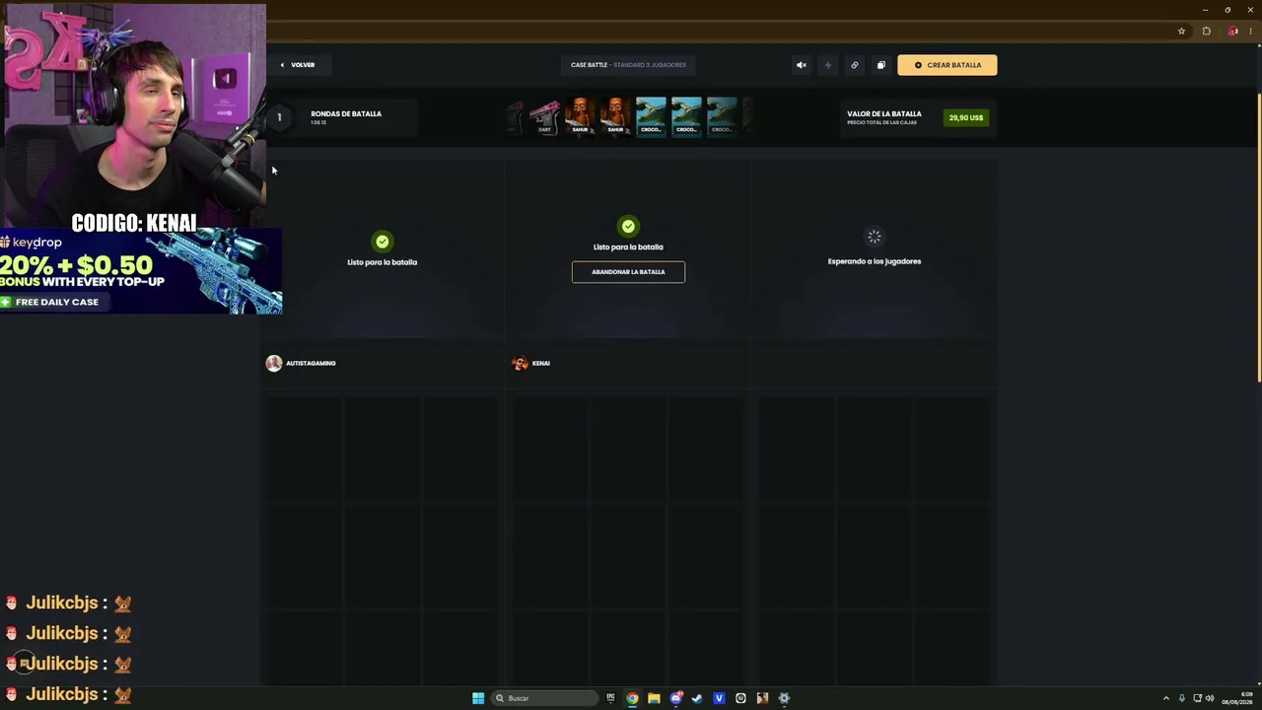Open the volume tray icon
Screen dimensions: 1262x710
[x=1210, y=698]
